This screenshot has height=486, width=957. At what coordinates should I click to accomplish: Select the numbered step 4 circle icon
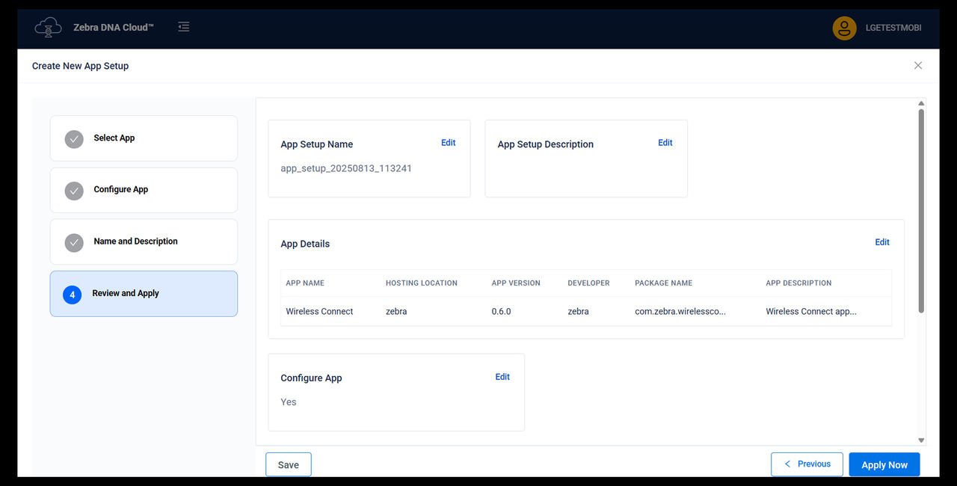point(72,294)
